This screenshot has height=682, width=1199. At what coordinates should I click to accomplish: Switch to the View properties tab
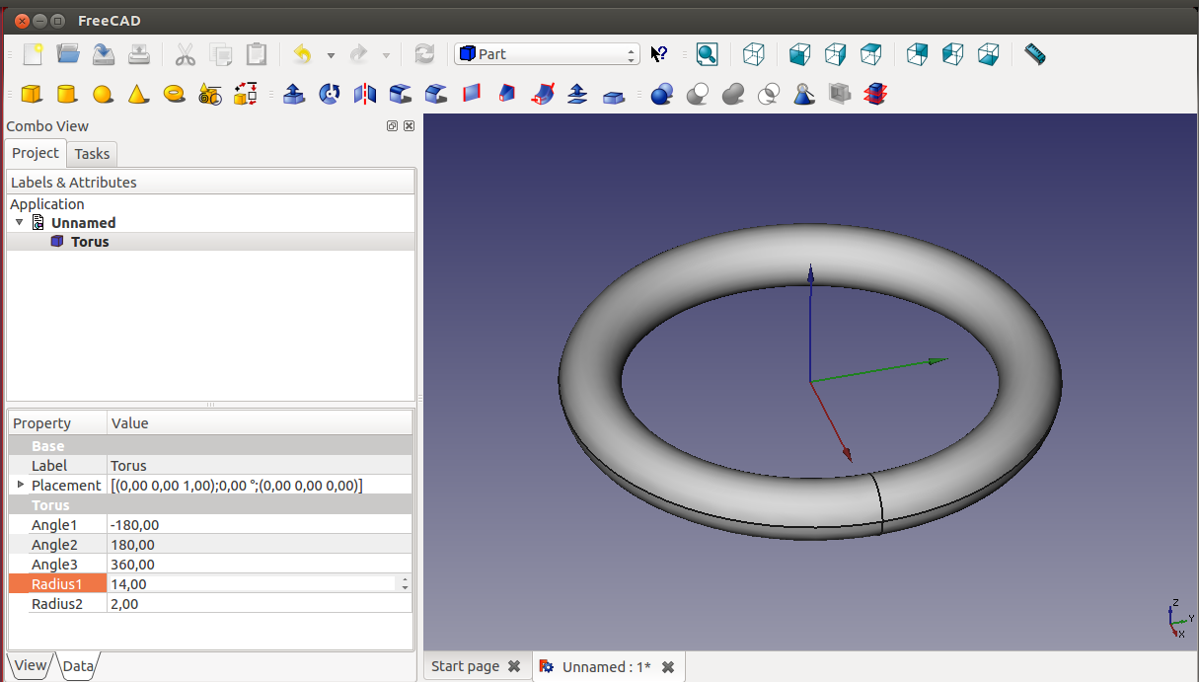coord(30,665)
